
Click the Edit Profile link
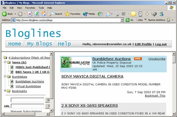click(x=143, y=44)
